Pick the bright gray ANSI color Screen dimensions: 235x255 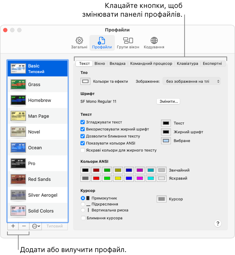click(x=85, y=178)
